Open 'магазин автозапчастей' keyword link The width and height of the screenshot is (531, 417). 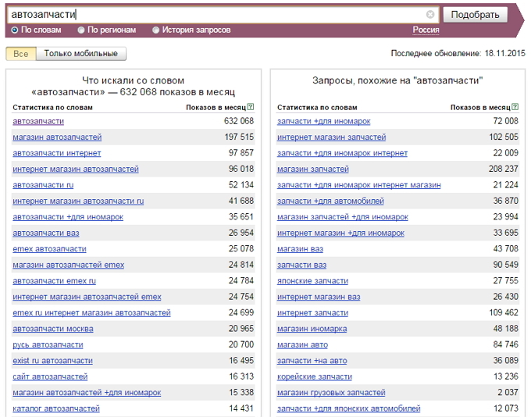[57, 137]
